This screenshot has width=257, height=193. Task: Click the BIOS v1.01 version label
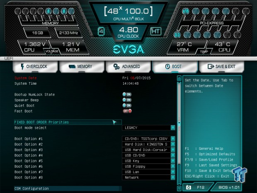tap(229, 187)
